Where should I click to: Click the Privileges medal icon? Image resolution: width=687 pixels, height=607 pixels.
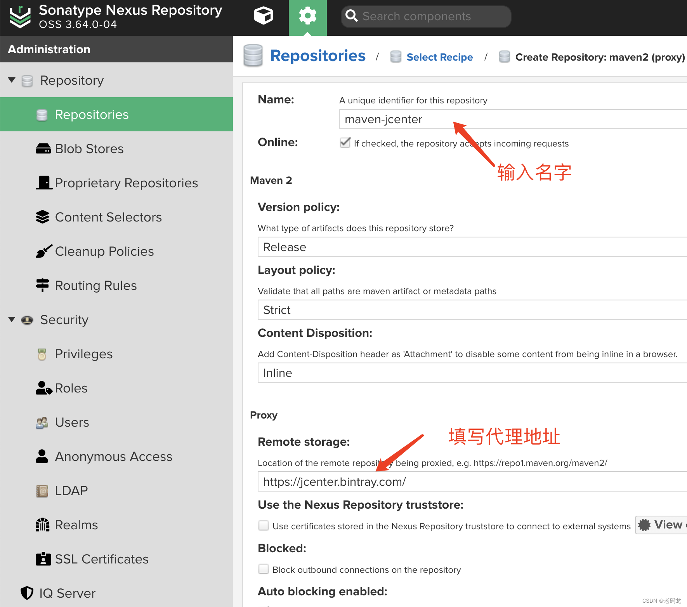(42, 354)
